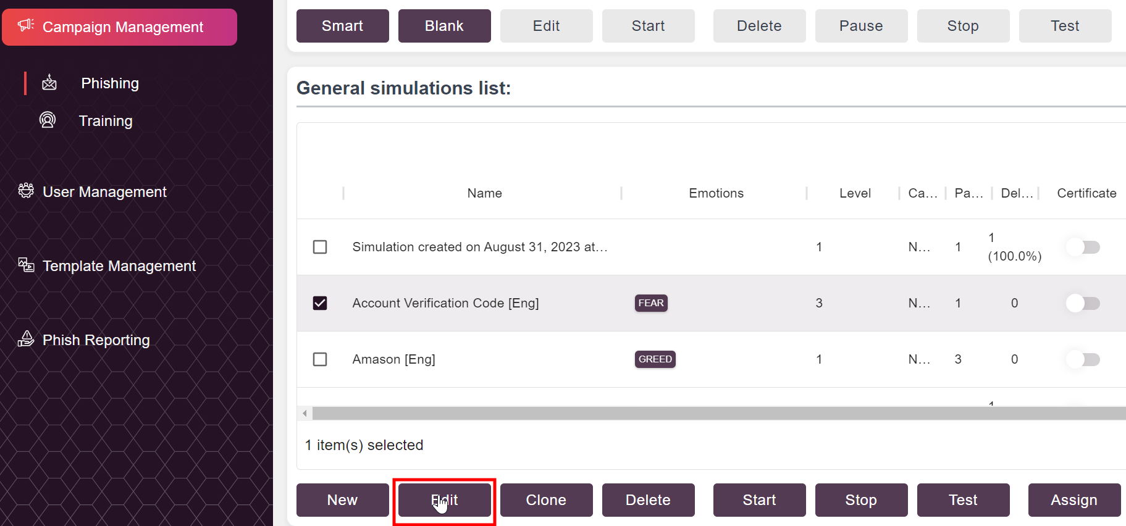Click the Name column header

point(484,193)
